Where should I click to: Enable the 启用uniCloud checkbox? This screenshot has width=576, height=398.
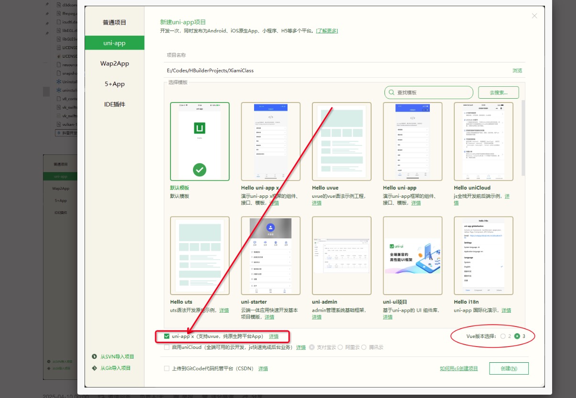point(167,347)
